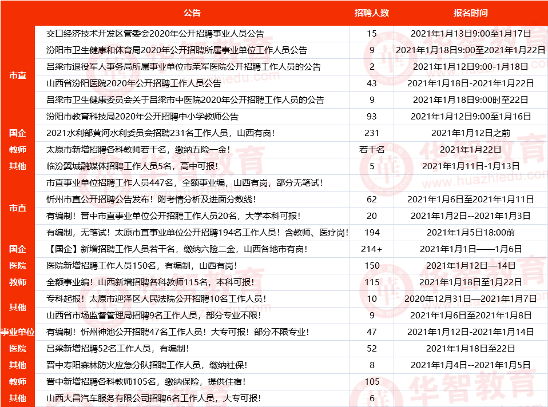Select the date 2021年1月2日--2021年1月3日
The height and width of the screenshot is (407, 548).
click(471, 216)
